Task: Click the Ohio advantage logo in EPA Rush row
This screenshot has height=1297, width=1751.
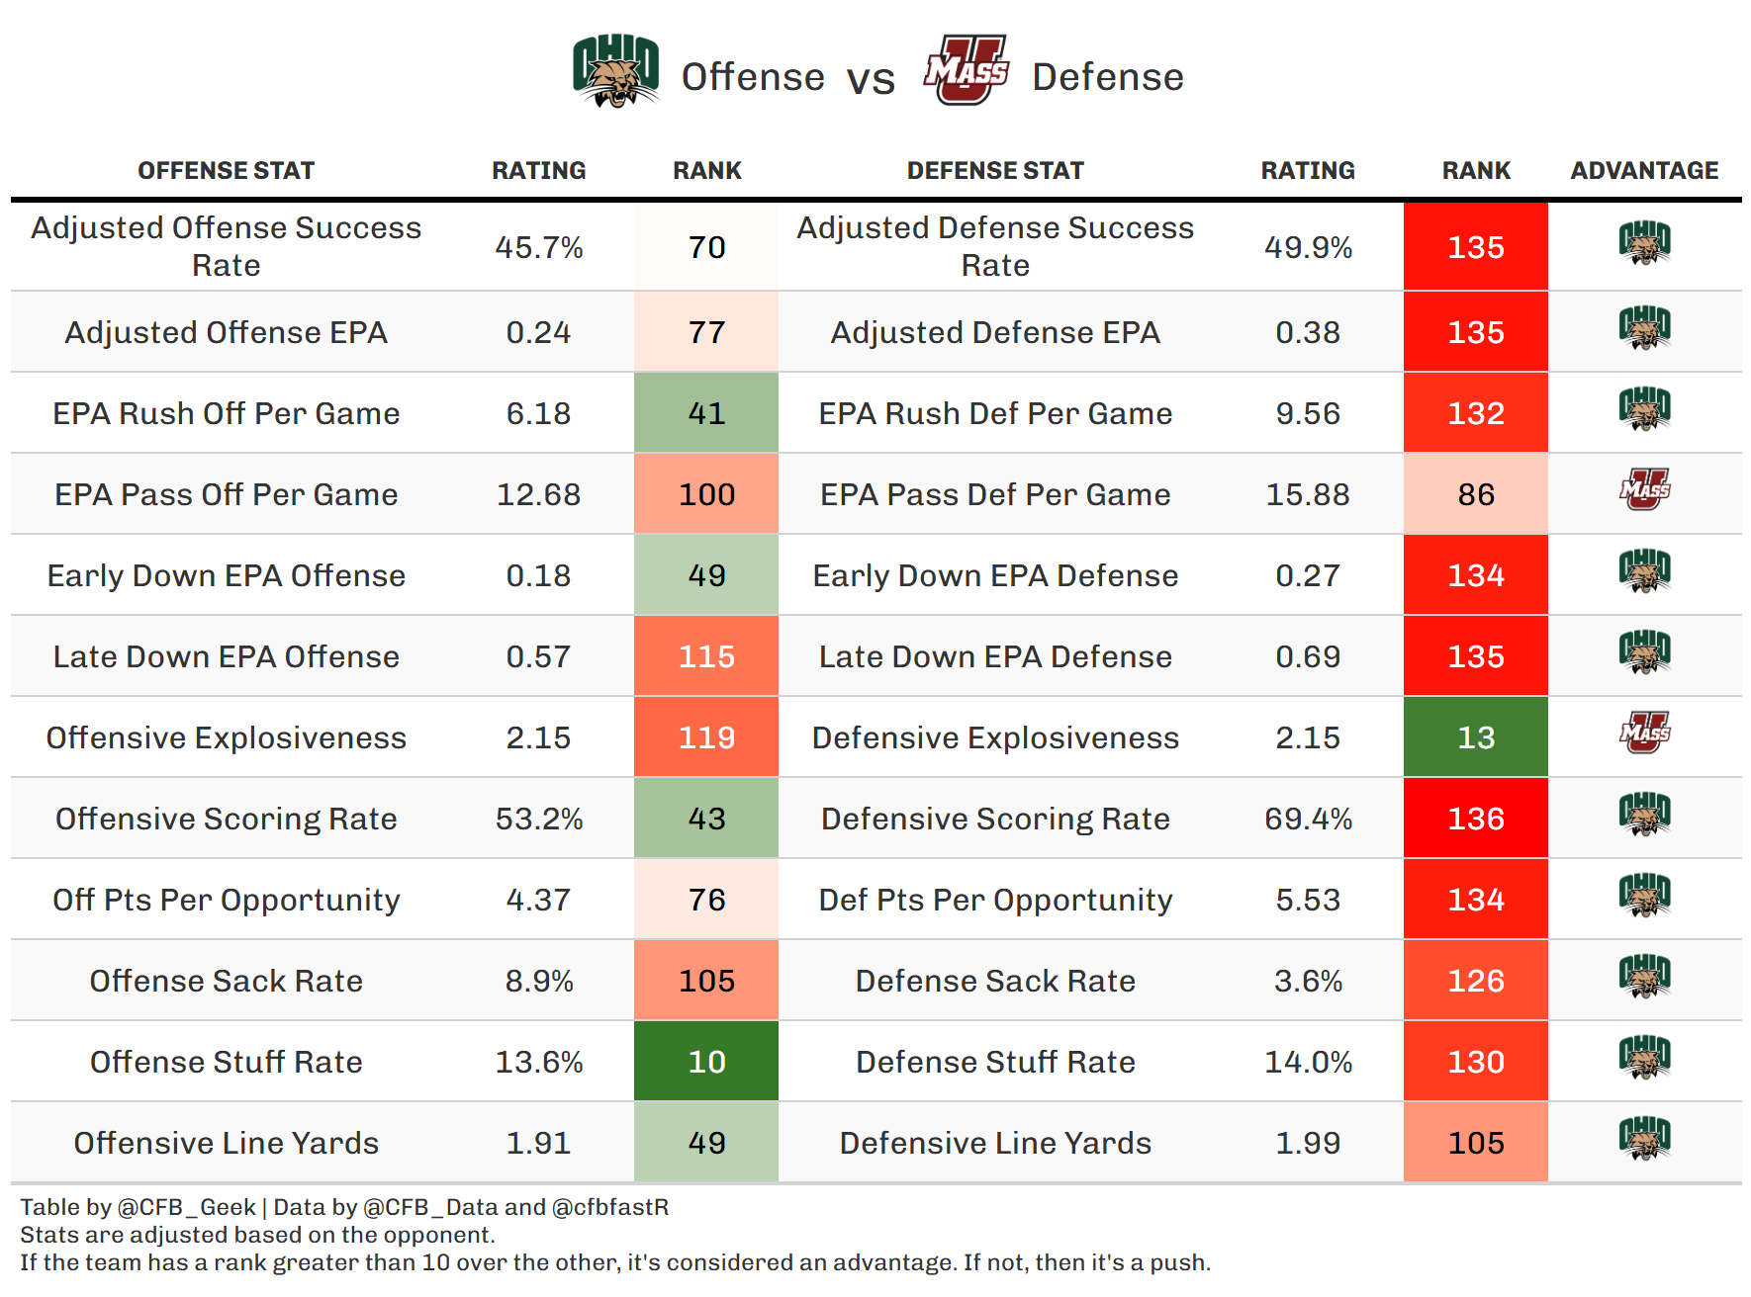Action: 1644,410
